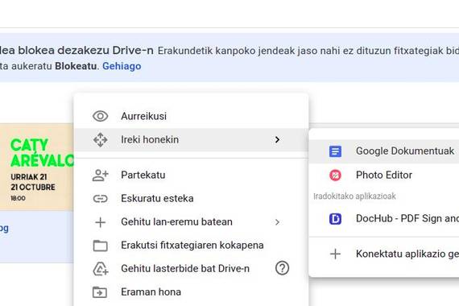The width and height of the screenshot is (459, 306).
Task: Click the move-arrows icon beside Ireki honekin
Action: (x=100, y=139)
